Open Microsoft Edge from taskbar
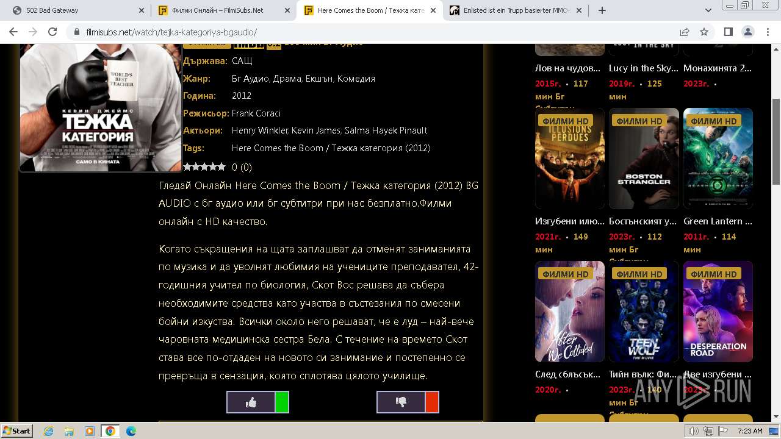 click(131, 431)
